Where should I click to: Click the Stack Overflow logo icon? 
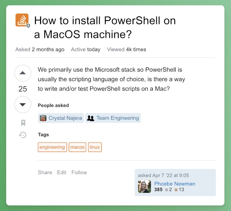pyautogui.click(x=22, y=20)
